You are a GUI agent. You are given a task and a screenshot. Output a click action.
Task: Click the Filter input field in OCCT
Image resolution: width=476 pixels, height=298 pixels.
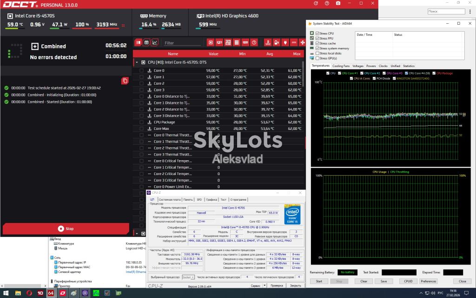(182, 43)
